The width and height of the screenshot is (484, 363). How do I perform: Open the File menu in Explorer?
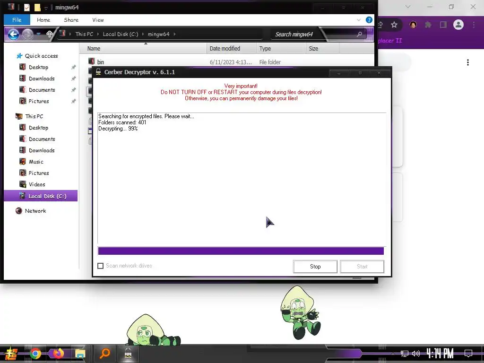(17, 20)
